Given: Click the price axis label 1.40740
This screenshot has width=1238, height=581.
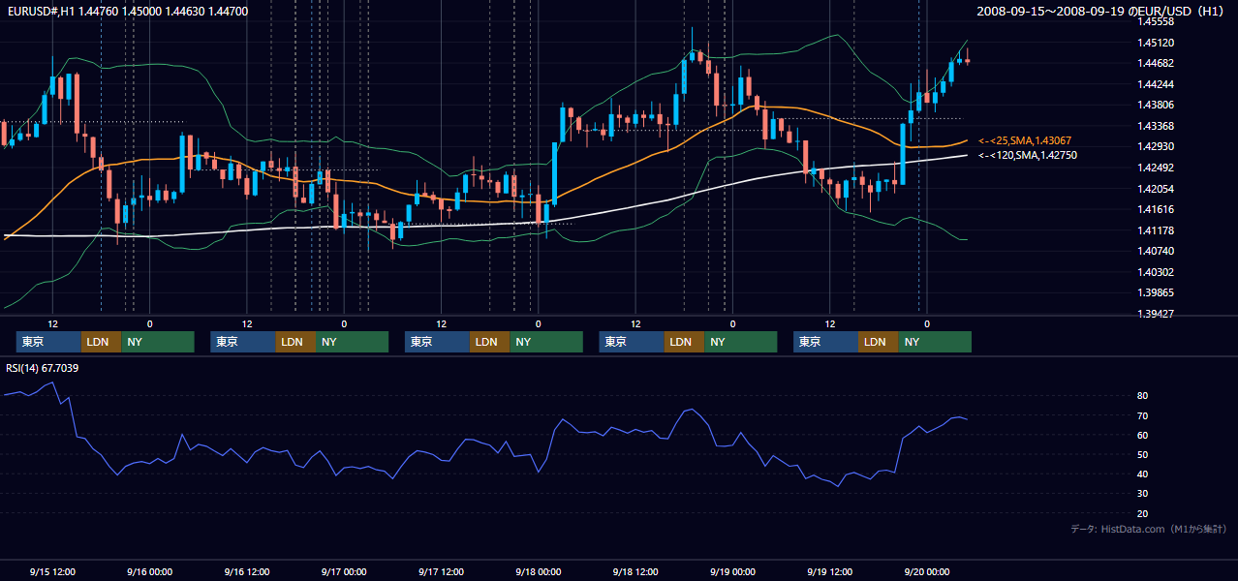Looking at the screenshot, I should tap(1155, 251).
